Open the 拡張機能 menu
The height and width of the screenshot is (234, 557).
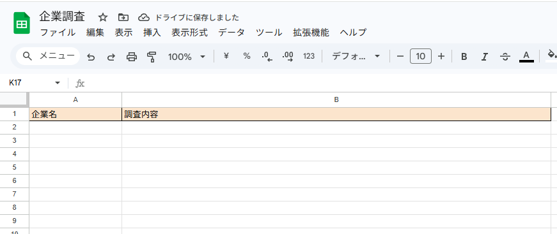pos(311,33)
